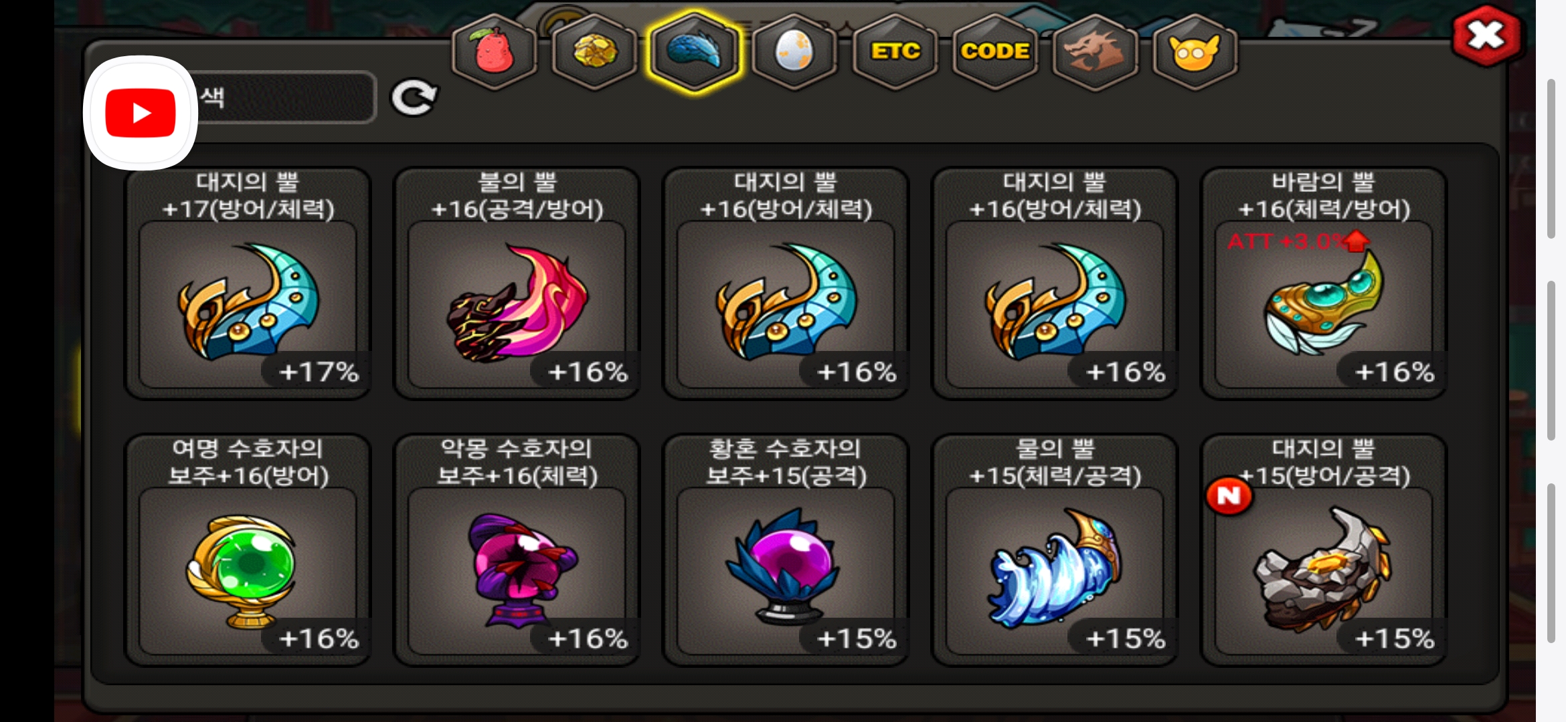This screenshot has width=1566, height=722.
Task: Open the spotted egg category tab
Action: point(794,51)
